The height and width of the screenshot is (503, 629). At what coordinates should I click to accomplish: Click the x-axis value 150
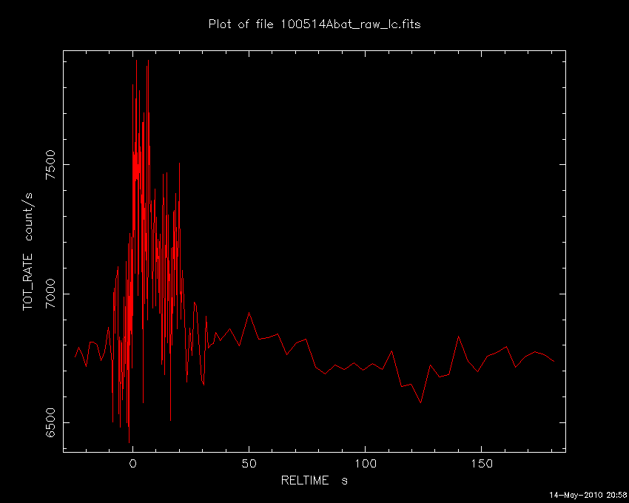coord(482,464)
